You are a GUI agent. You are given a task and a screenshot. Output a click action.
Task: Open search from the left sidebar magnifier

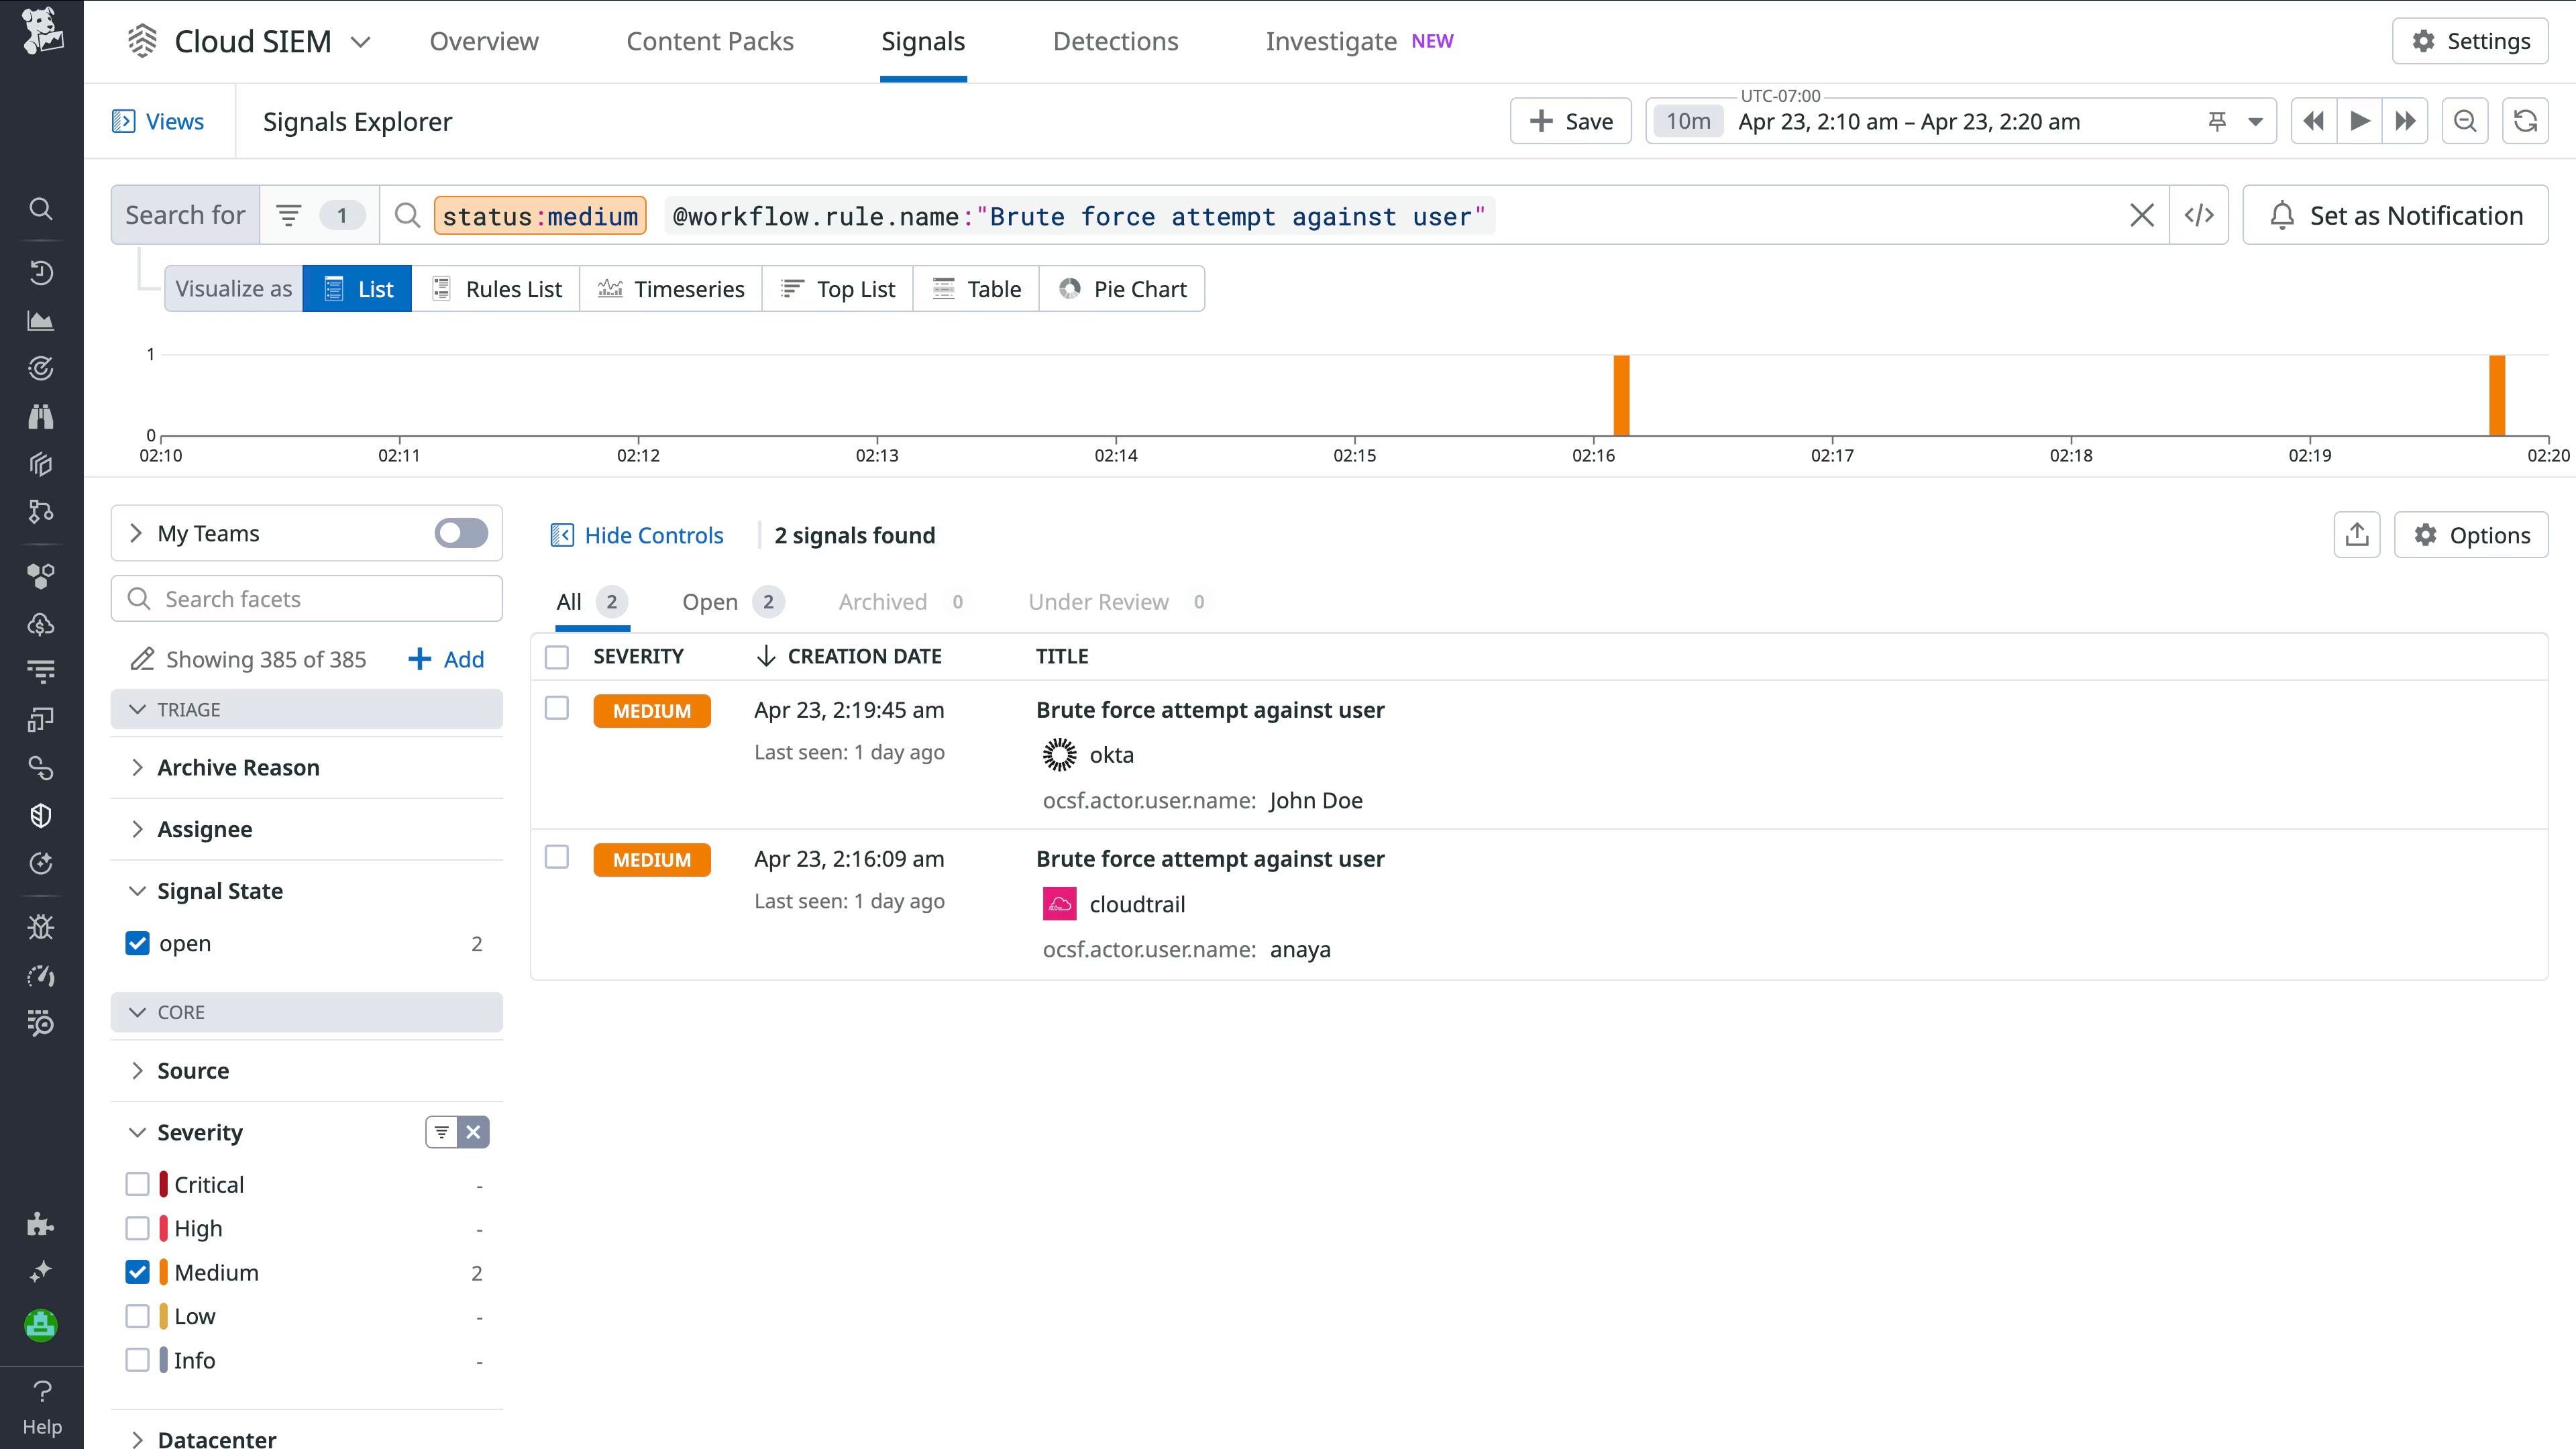coord(41,209)
